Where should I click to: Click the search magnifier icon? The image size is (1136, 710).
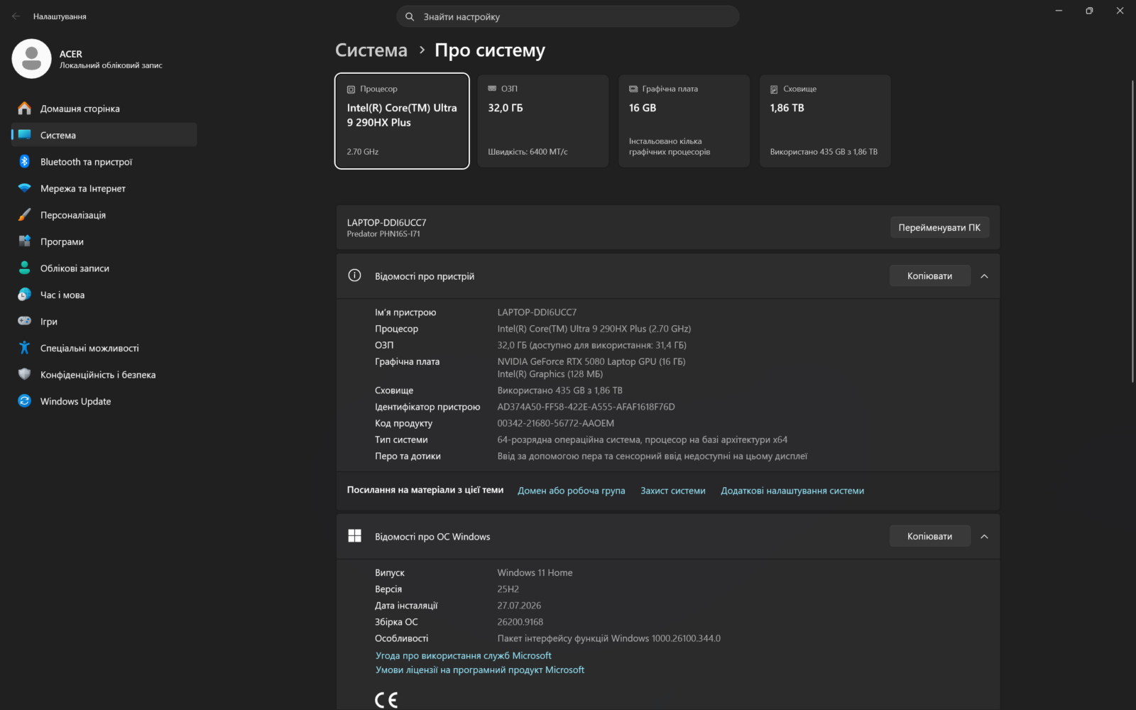point(410,16)
